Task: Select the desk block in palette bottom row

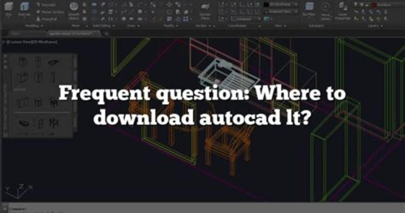Action: tap(39, 123)
